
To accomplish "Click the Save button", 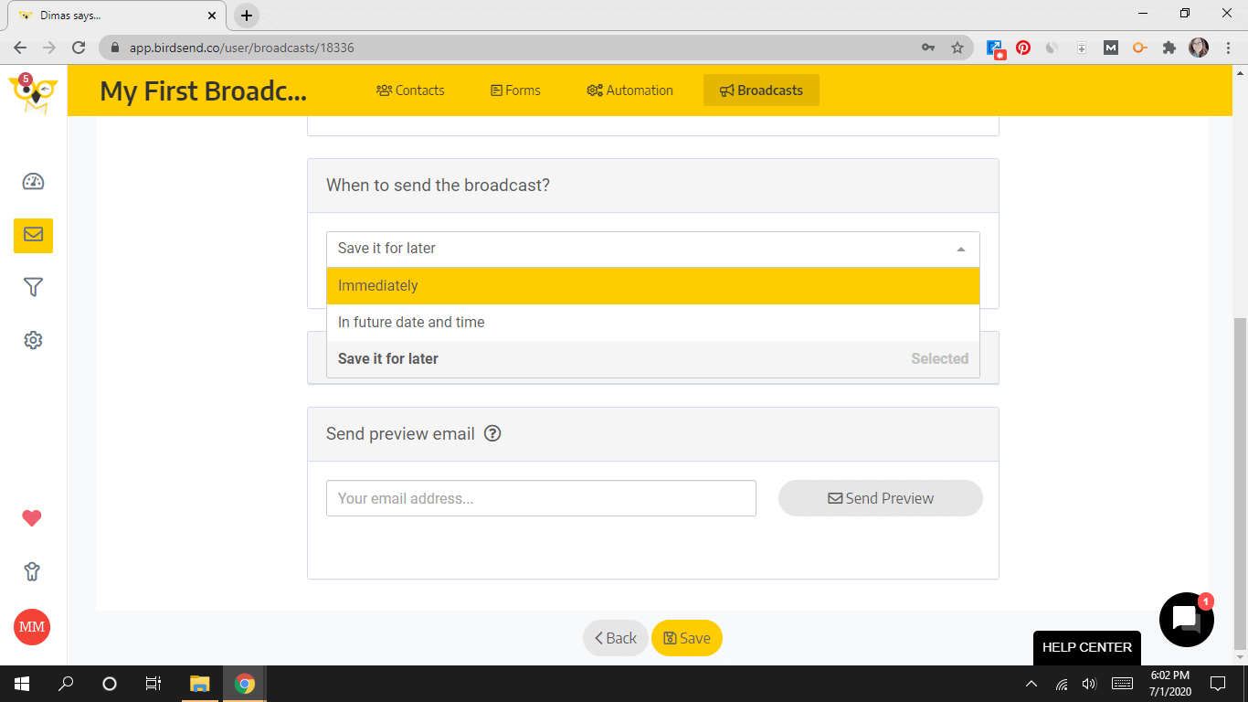I will 687,638.
